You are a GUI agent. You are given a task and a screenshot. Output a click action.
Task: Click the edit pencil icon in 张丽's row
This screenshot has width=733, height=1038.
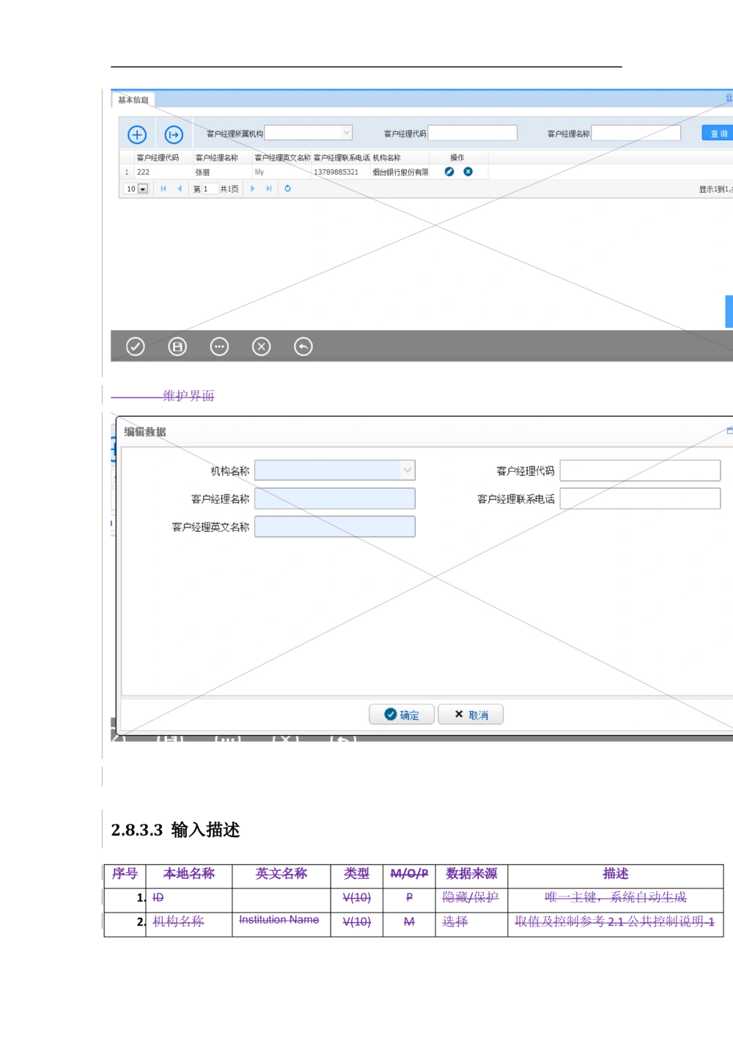coord(449,172)
